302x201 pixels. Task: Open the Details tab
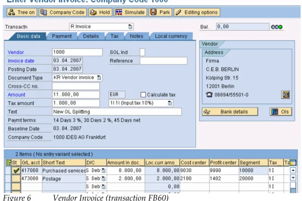tap(91, 36)
